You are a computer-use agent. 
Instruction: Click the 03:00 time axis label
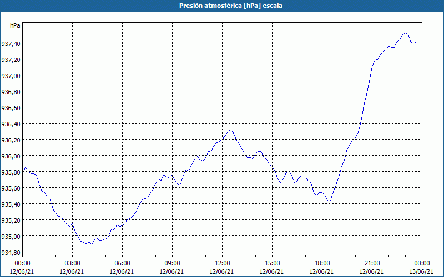[x=73, y=264]
